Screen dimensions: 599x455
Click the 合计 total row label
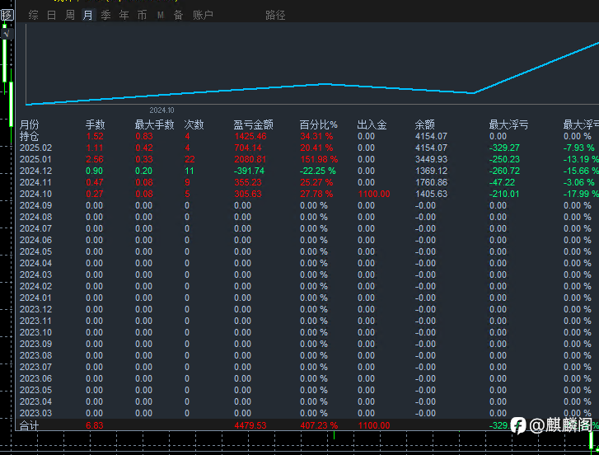coord(29,425)
